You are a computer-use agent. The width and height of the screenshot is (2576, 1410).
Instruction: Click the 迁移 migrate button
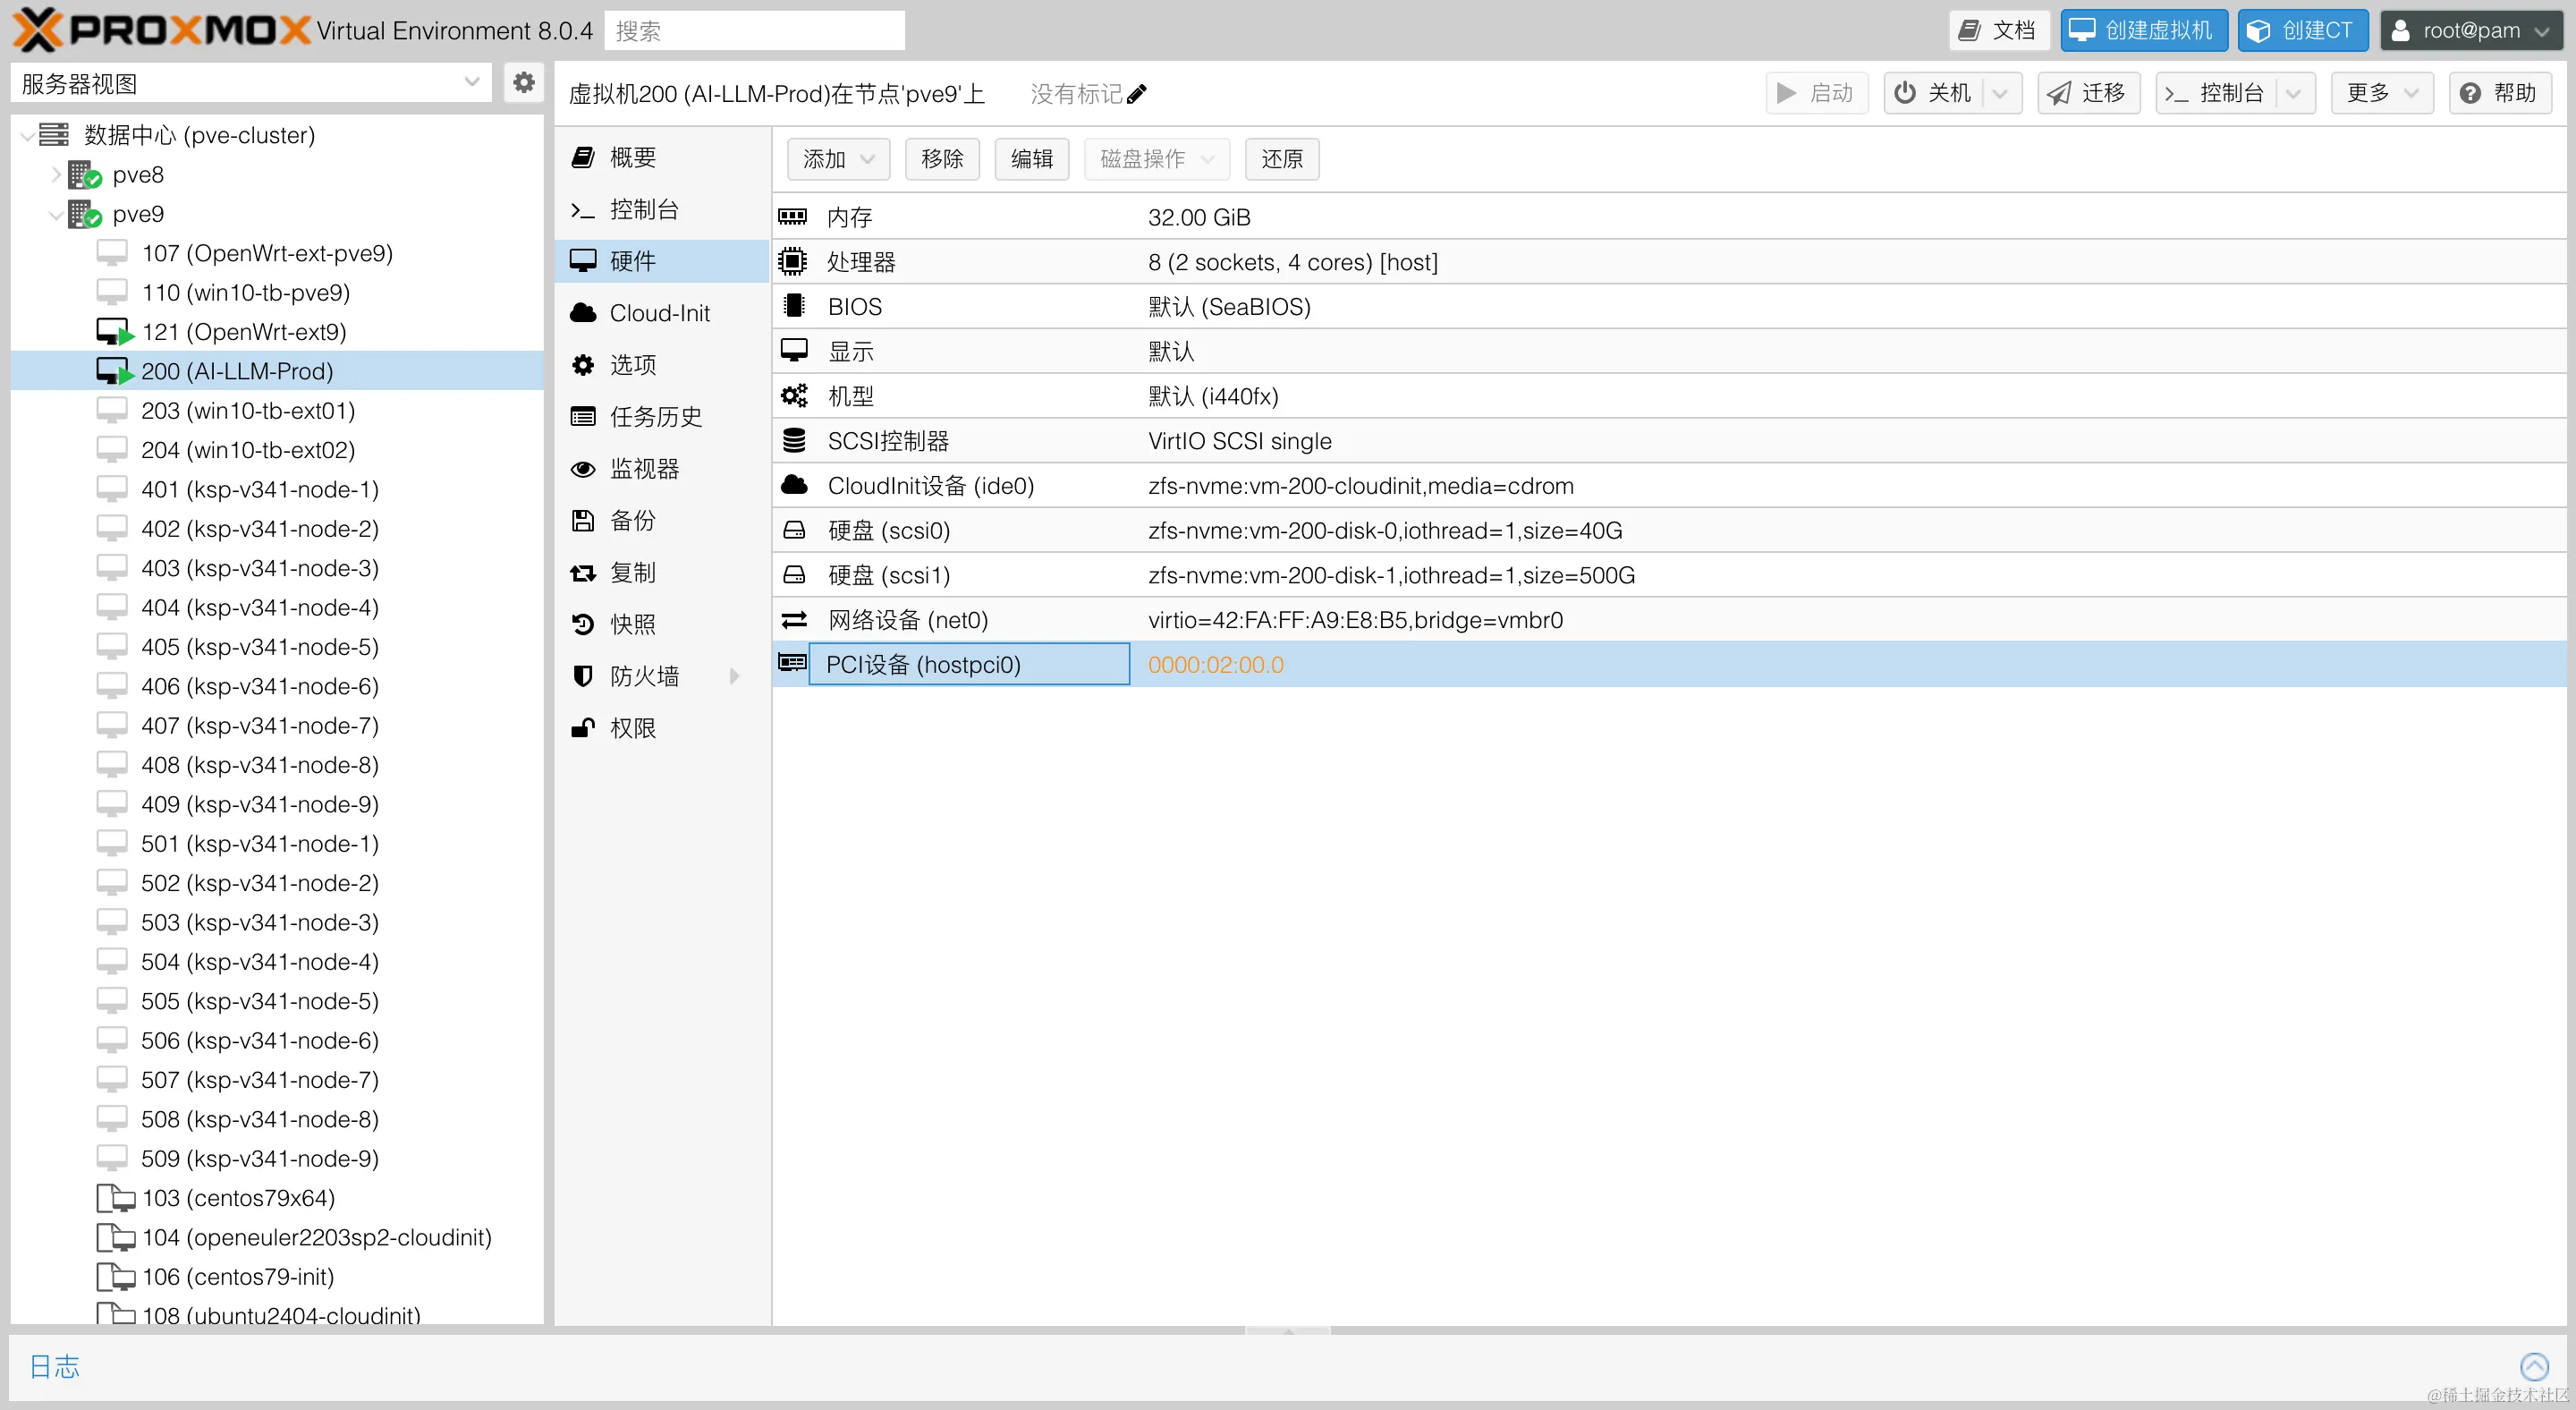2088,92
